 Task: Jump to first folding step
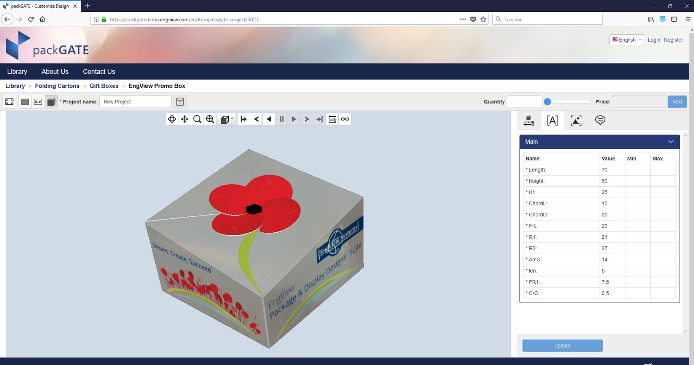[244, 119]
